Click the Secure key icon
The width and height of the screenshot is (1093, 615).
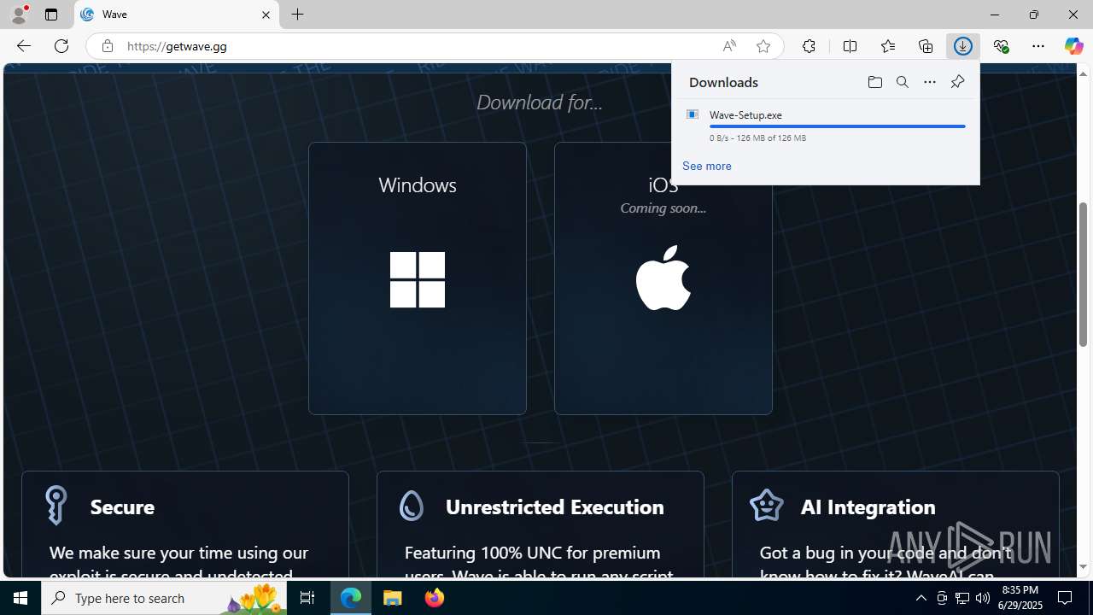[56, 505]
